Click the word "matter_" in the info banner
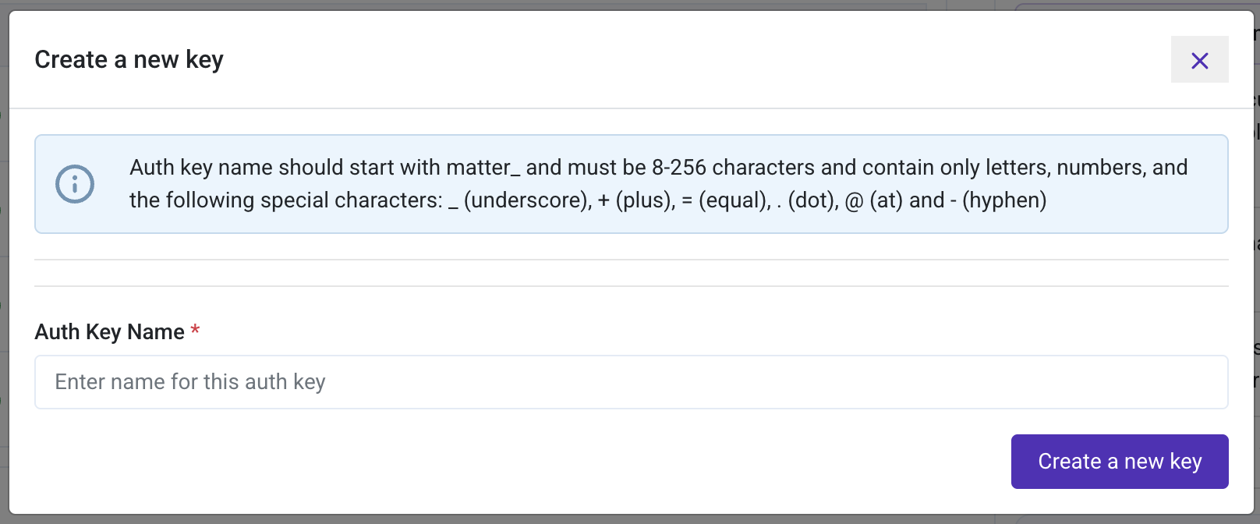Screen dimensions: 1260x524 click(x=478, y=168)
